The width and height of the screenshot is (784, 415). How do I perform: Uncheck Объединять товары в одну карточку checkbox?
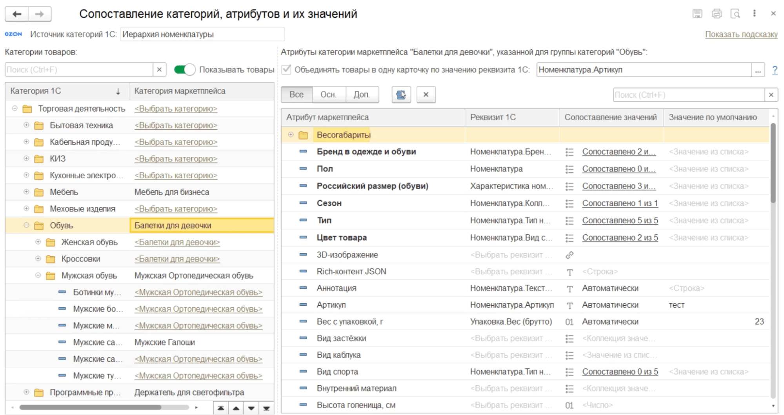pyautogui.click(x=286, y=70)
